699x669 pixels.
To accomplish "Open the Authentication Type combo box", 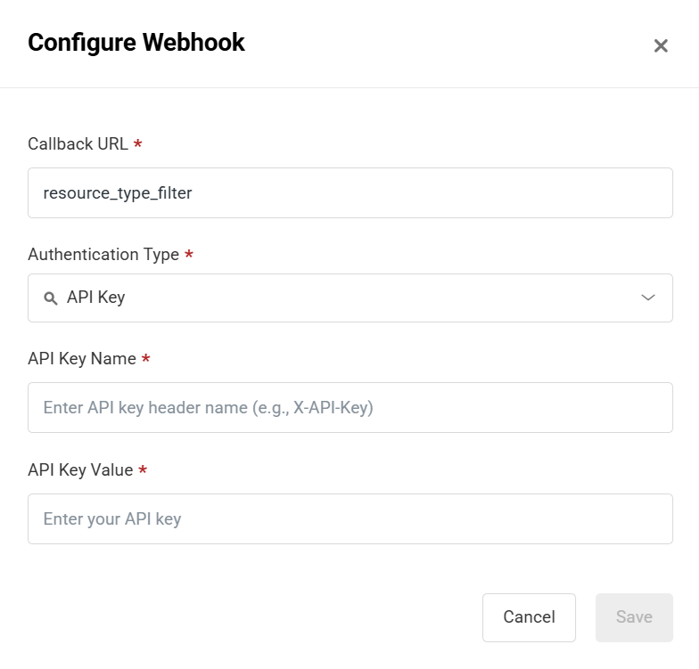I will pyautogui.click(x=349, y=298).
